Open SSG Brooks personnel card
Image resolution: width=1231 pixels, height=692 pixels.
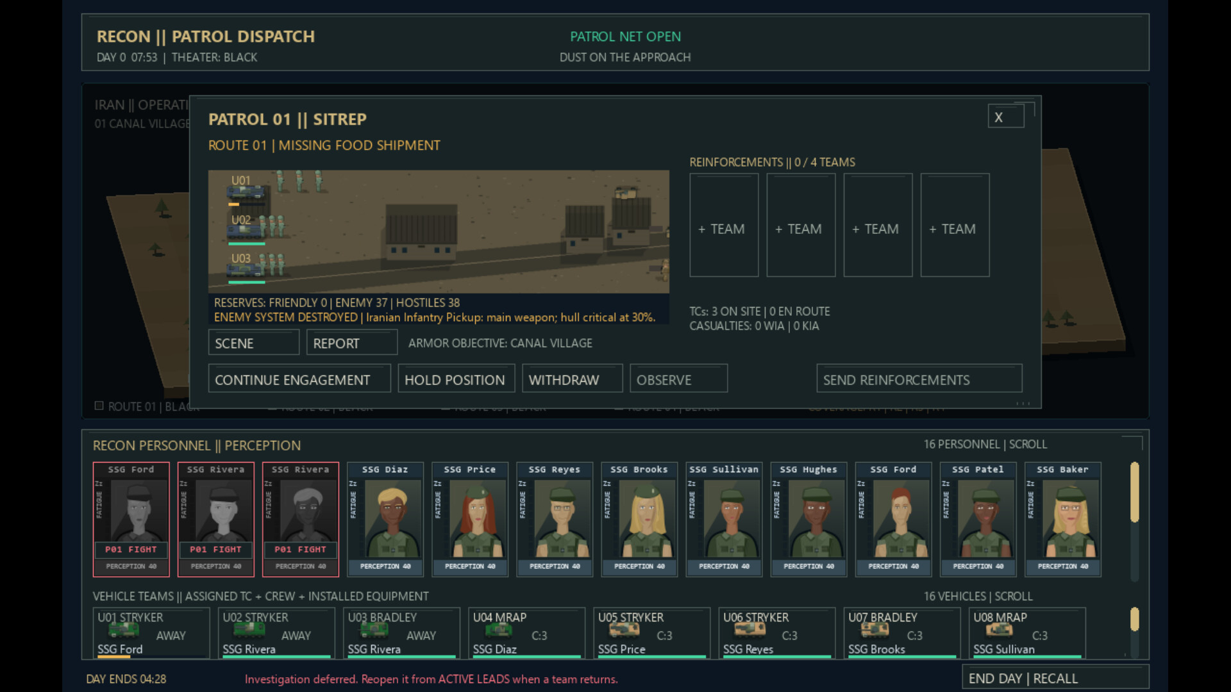coord(639,519)
